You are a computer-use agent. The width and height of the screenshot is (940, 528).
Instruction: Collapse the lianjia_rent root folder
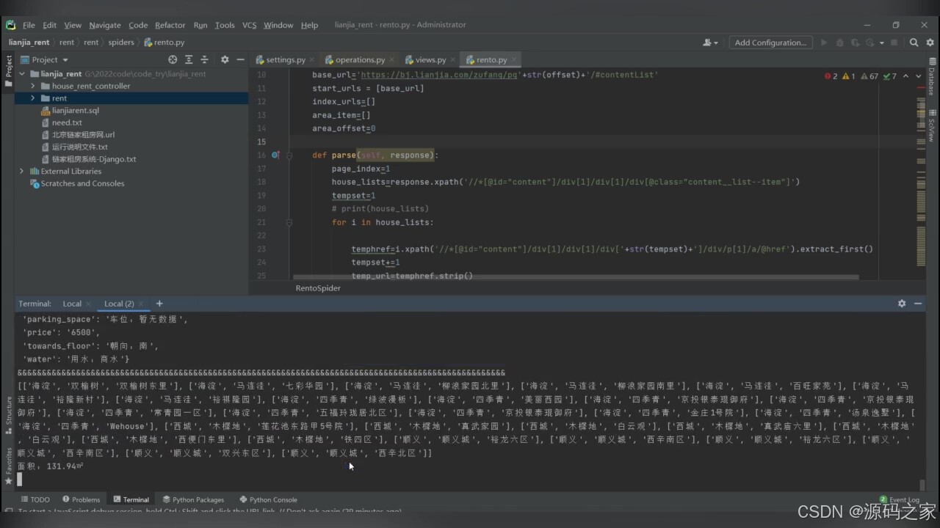(x=22, y=74)
